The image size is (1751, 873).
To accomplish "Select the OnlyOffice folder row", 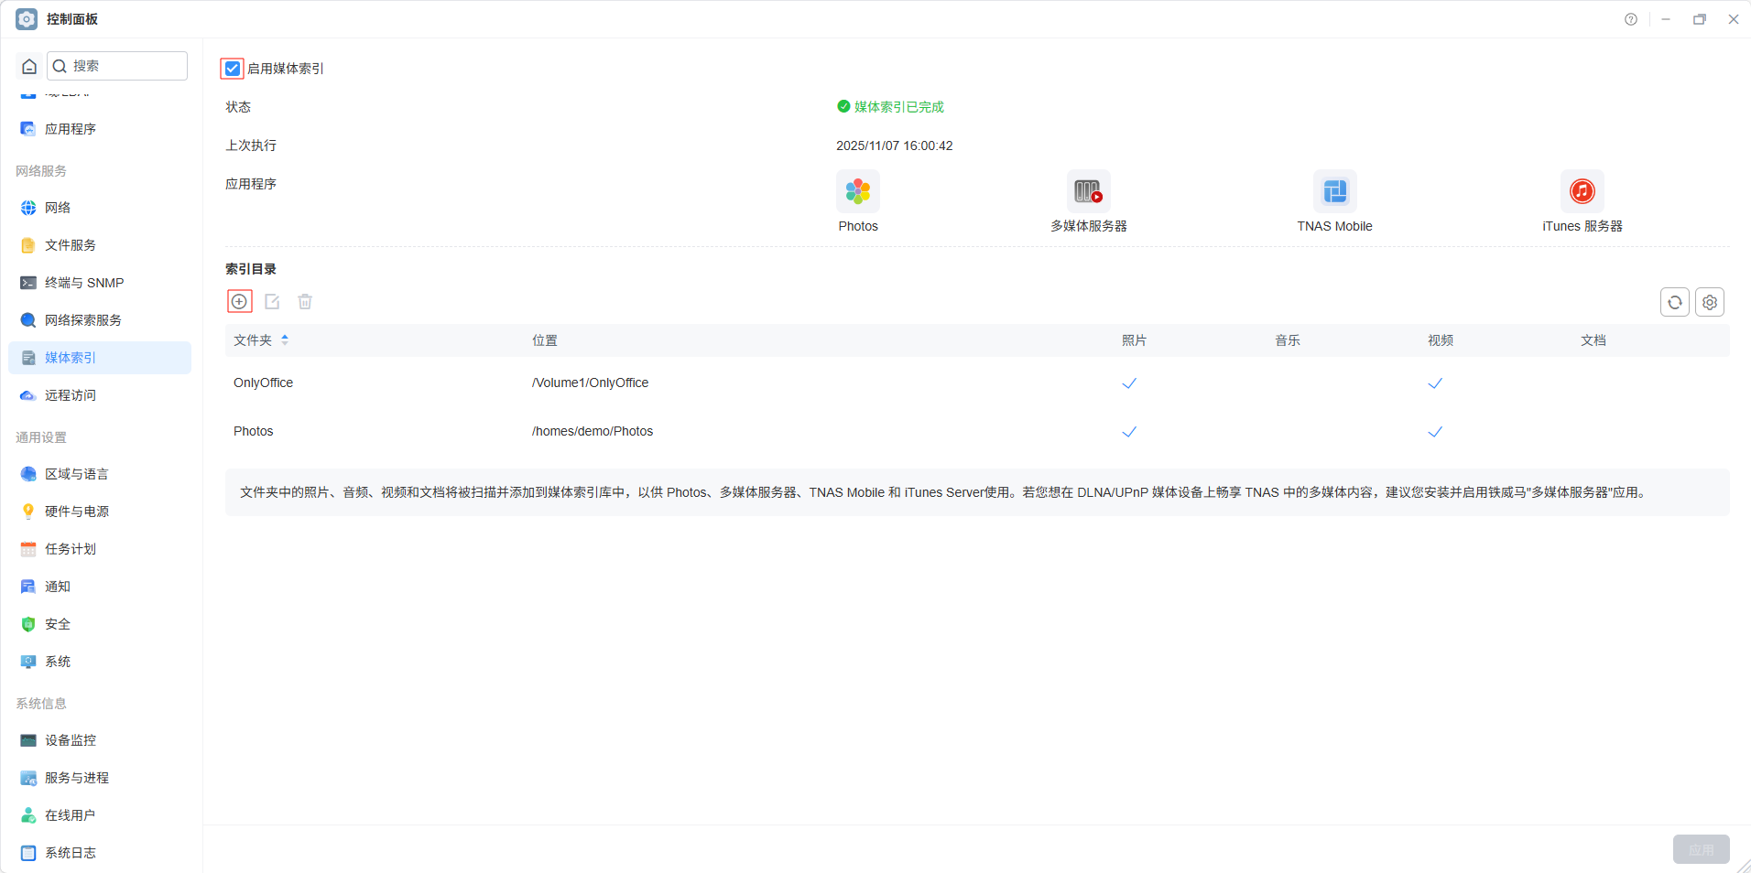I will pyautogui.click(x=977, y=383).
